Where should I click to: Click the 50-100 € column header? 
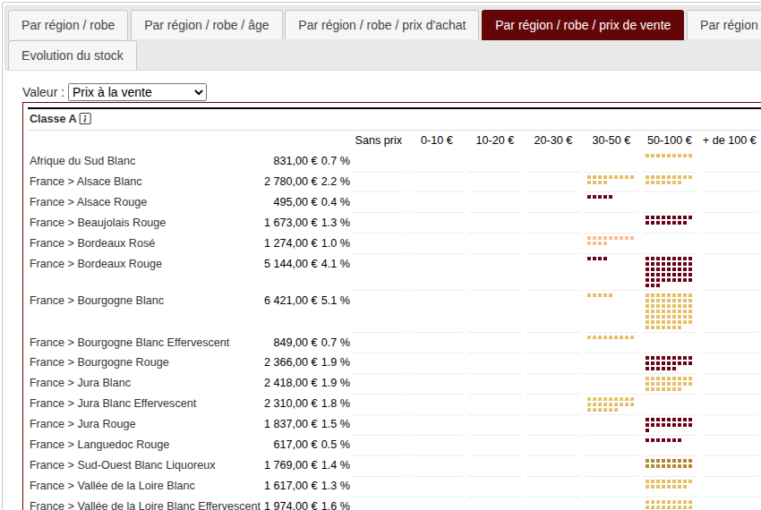pyautogui.click(x=670, y=140)
